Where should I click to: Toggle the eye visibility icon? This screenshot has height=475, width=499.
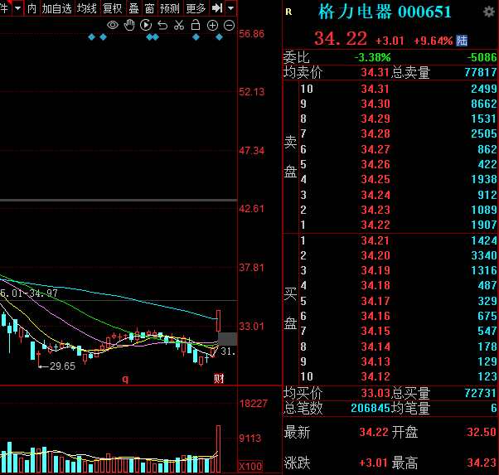pyautogui.click(x=113, y=25)
